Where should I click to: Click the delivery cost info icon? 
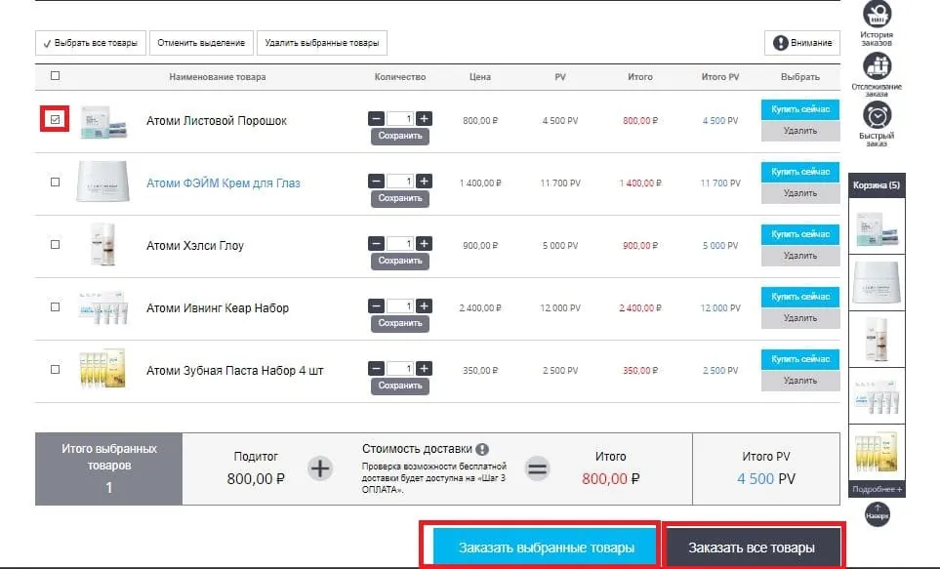481,449
